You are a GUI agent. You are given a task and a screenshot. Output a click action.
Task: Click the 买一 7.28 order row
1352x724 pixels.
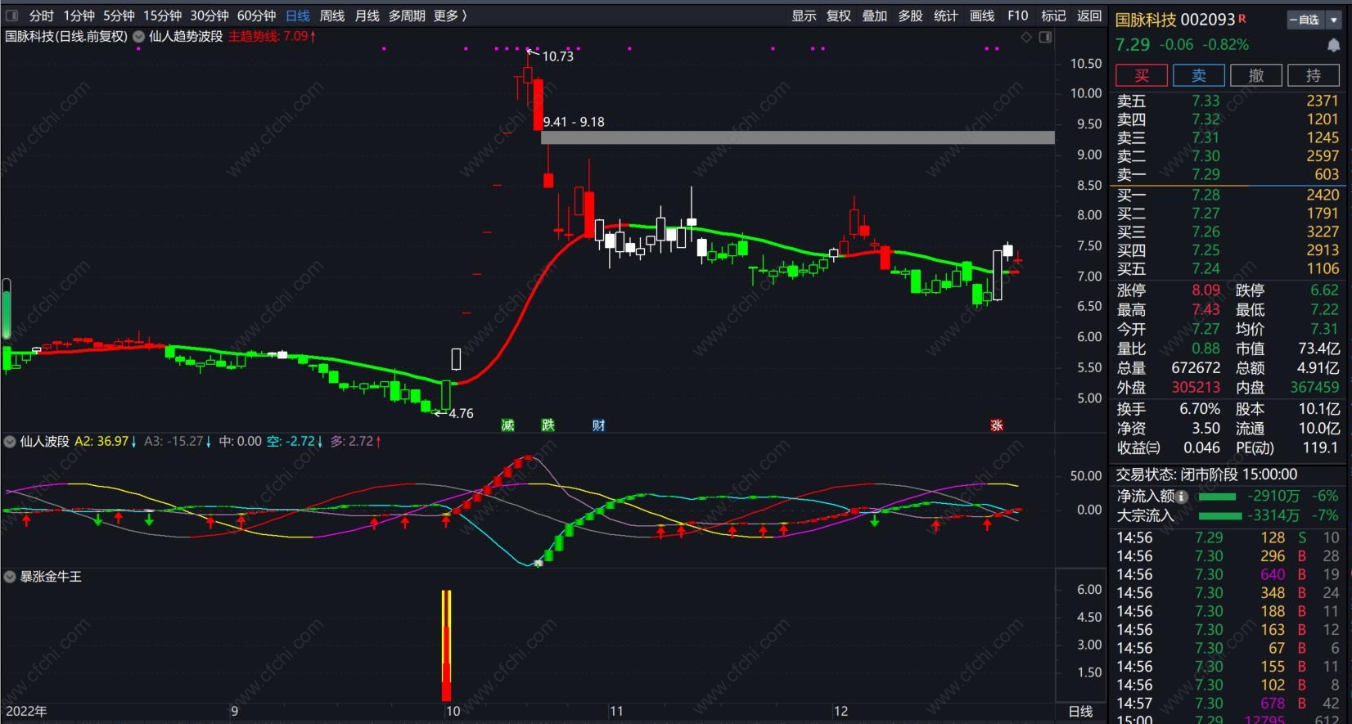pos(1228,195)
